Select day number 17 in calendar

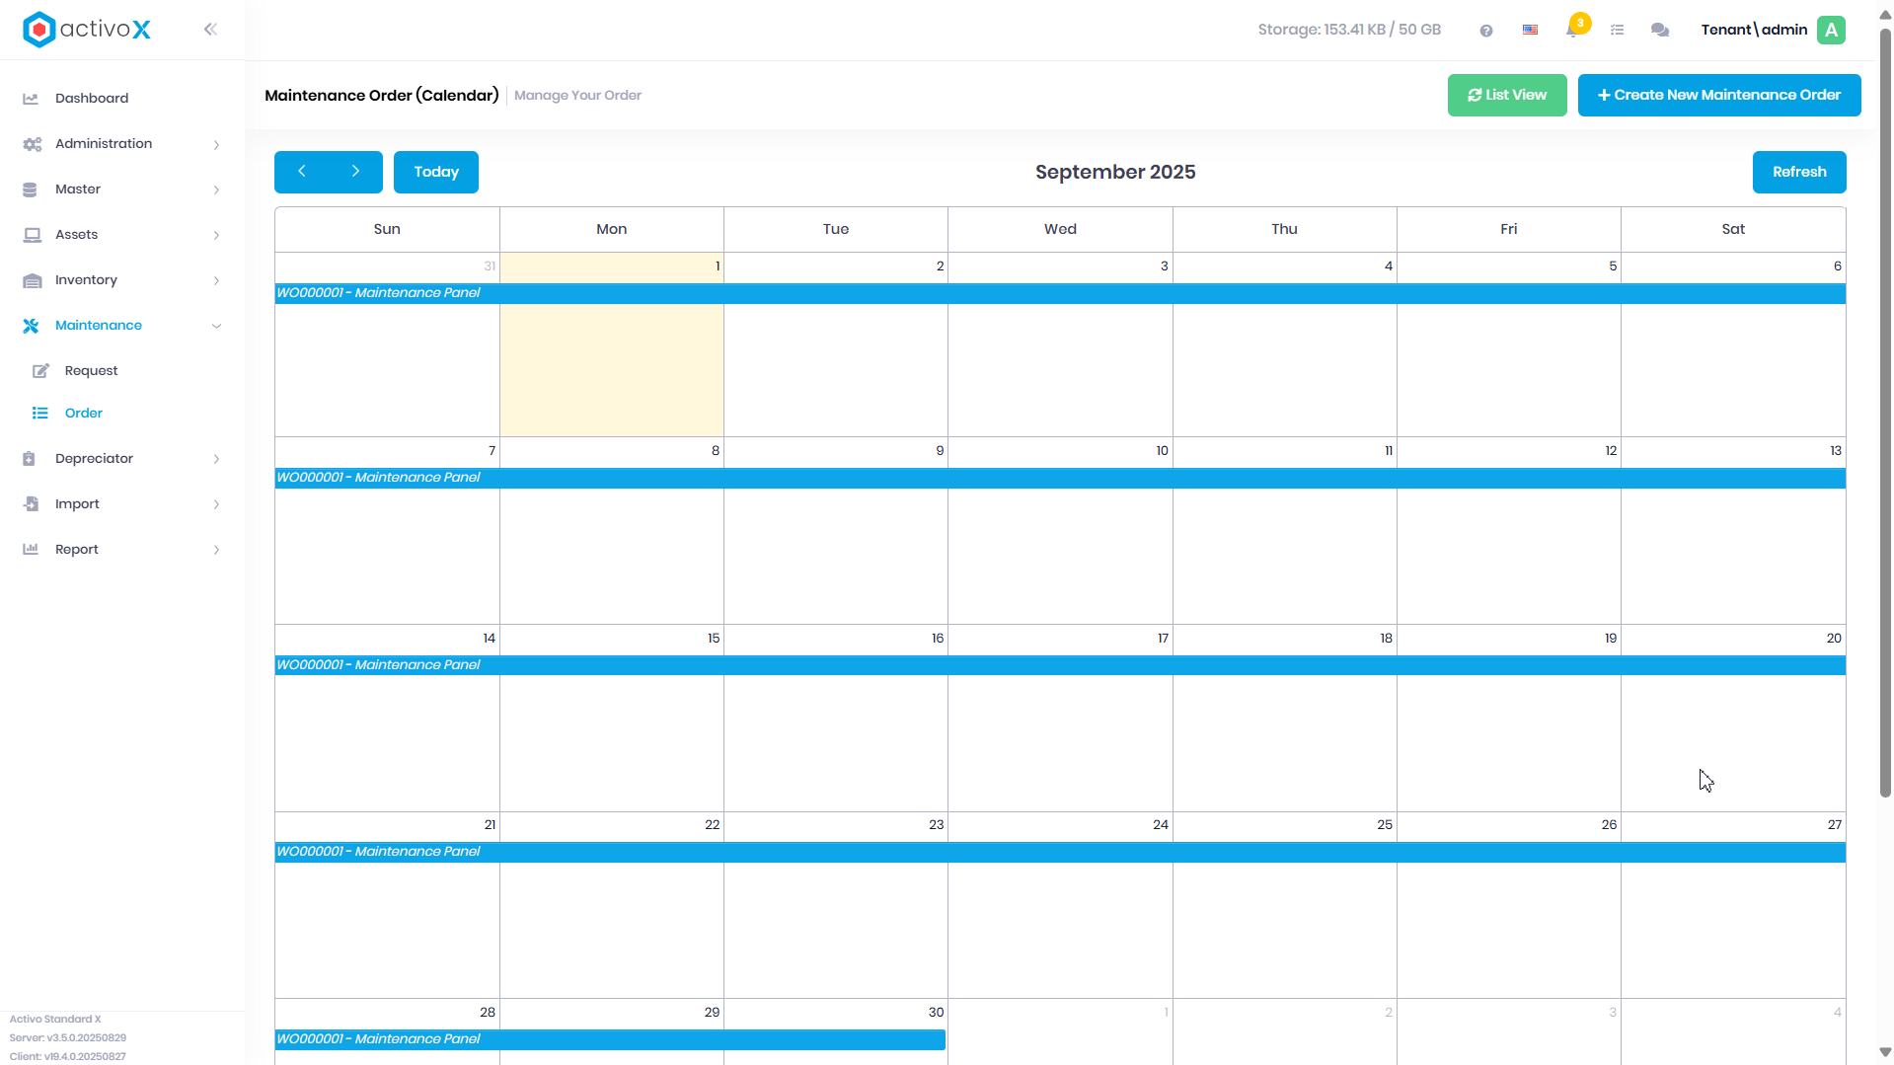1163,639
